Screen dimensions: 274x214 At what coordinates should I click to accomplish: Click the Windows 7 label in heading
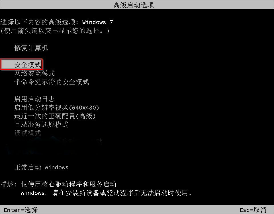[97, 22]
